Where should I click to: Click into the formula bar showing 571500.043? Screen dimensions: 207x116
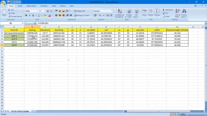coord(121,23)
